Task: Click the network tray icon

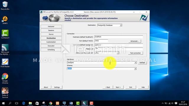Action: point(169,103)
